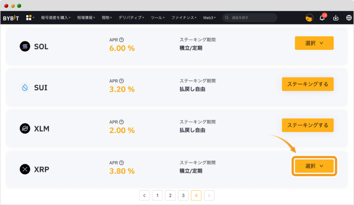Click the download app icon
The height and width of the screenshot is (205, 354).
click(336, 18)
